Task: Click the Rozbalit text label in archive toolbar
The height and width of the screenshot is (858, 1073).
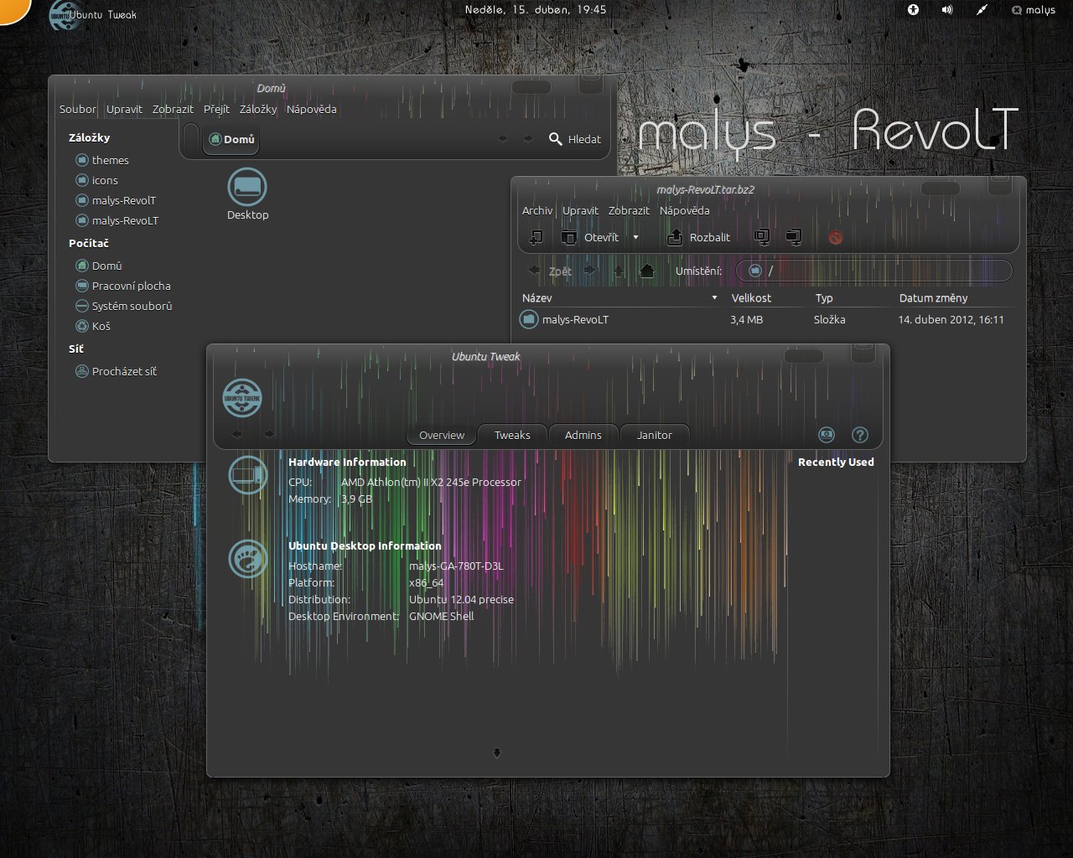Action: click(x=710, y=237)
